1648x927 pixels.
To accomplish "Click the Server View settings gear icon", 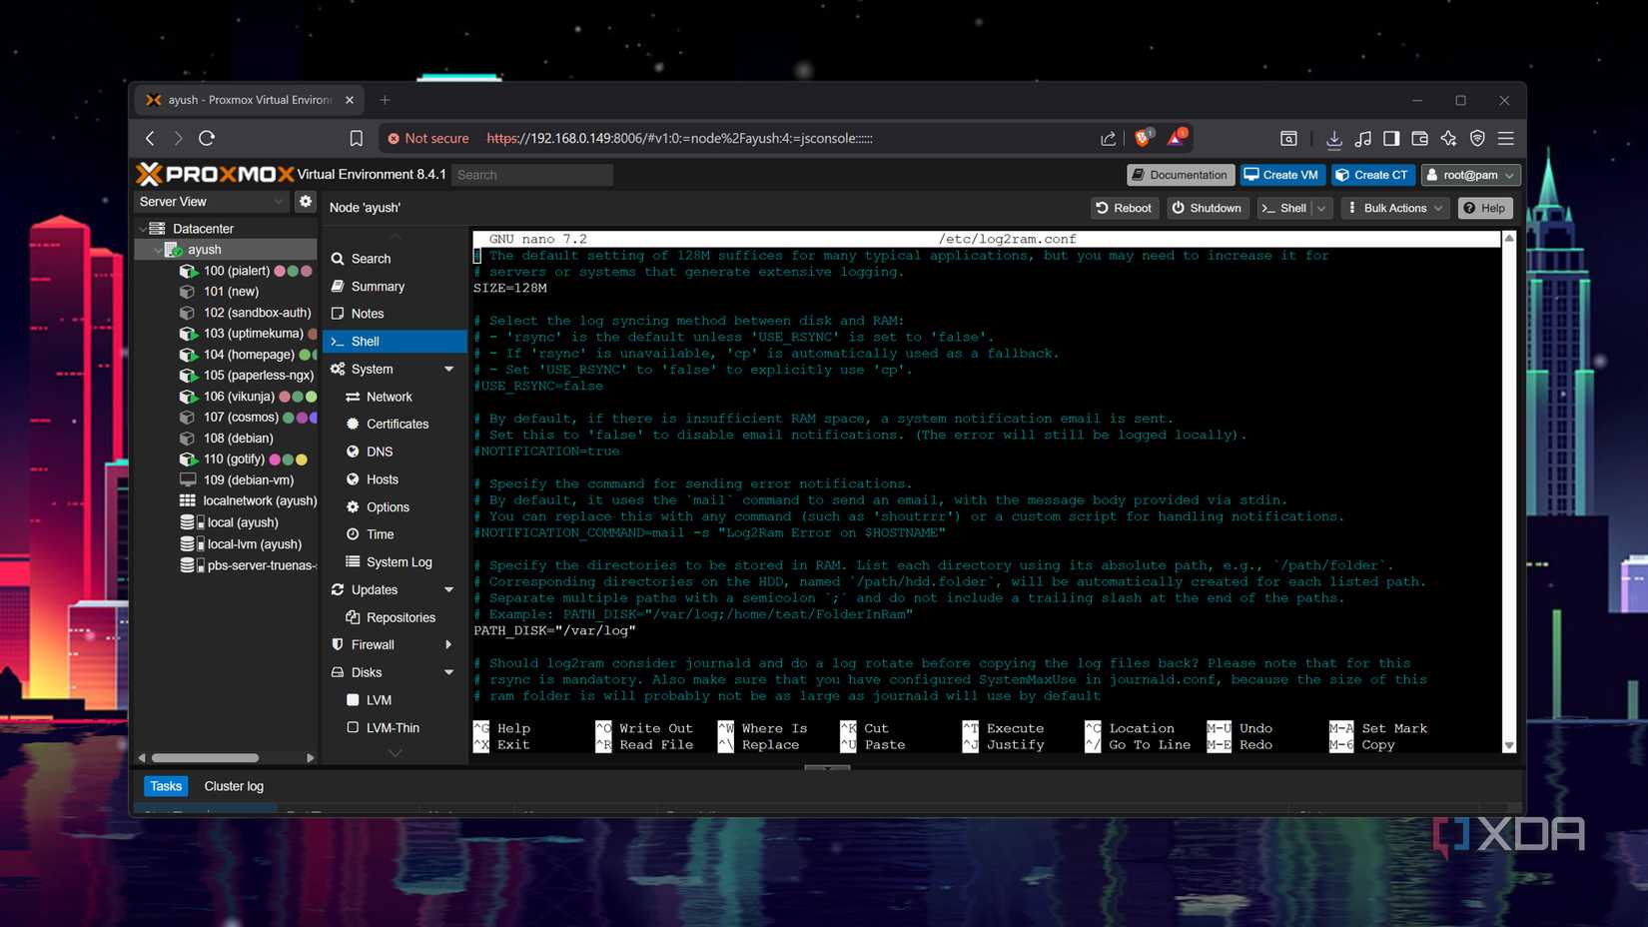I will (306, 202).
